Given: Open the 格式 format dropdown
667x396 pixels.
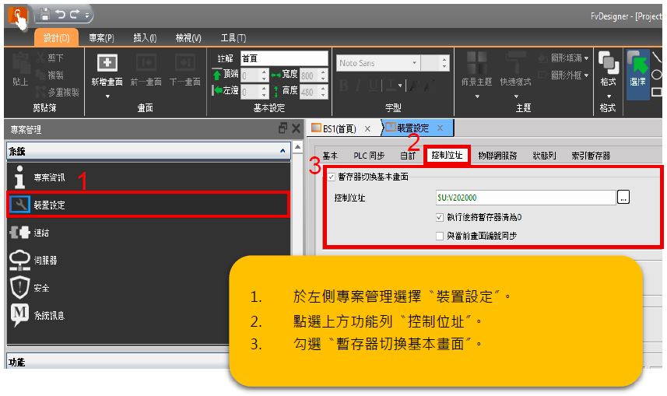Looking at the screenshot, I should [x=608, y=96].
